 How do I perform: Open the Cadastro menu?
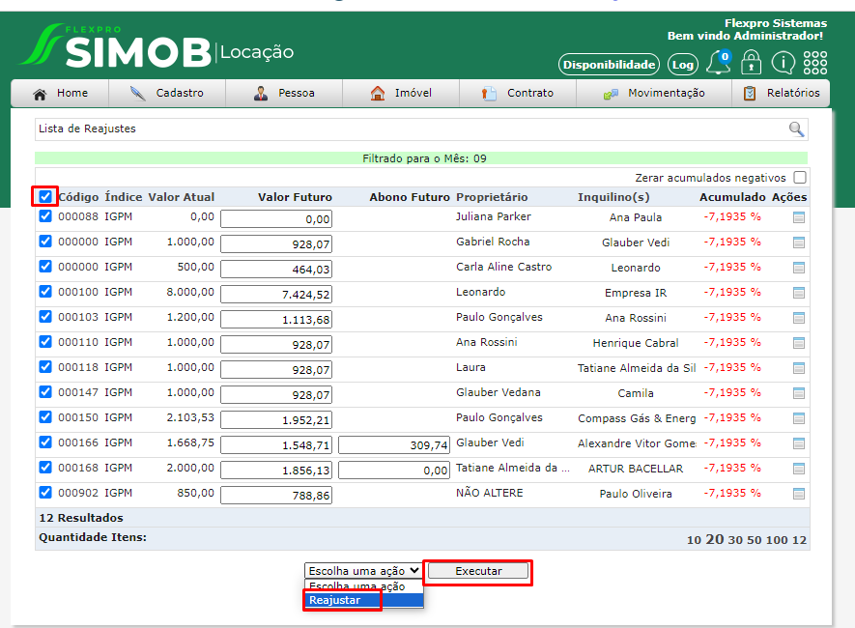point(167,93)
